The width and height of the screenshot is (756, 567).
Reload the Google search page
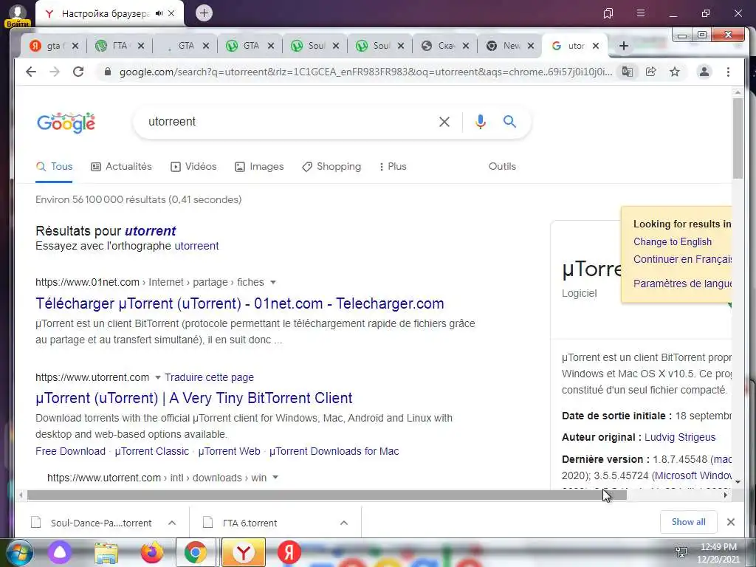click(78, 72)
